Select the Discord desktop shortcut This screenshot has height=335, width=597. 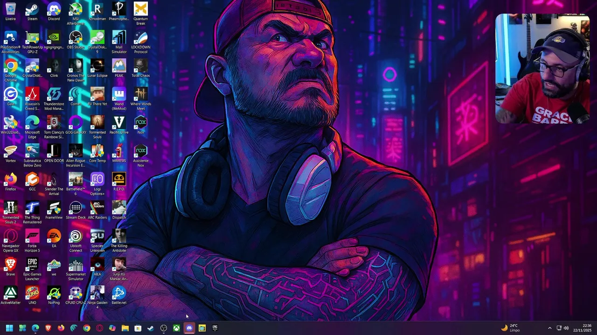pos(54,12)
